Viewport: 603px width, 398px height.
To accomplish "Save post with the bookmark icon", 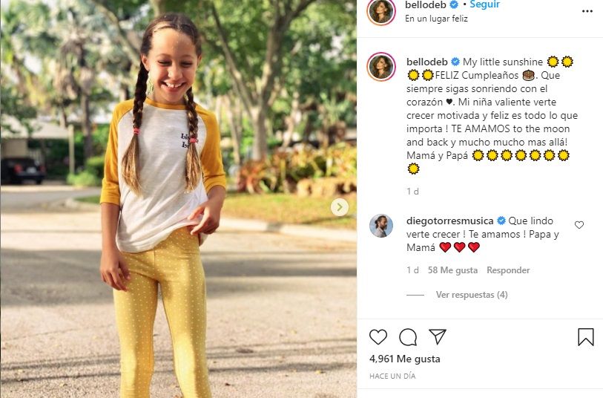I will point(586,337).
